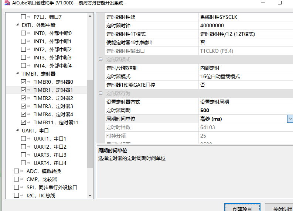Enable the CMP 比较器 checkbox

17,179
